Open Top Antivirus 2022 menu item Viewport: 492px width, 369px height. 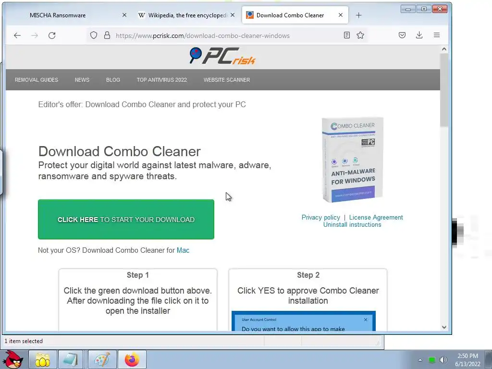pos(161,80)
